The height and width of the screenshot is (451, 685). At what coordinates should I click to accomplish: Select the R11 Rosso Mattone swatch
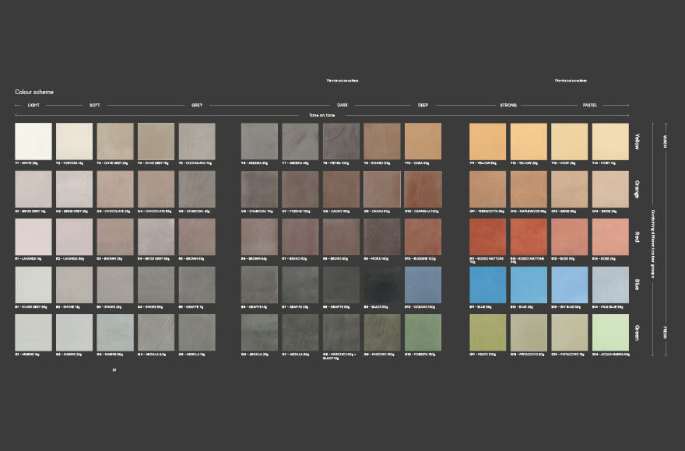tap(487, 237)
